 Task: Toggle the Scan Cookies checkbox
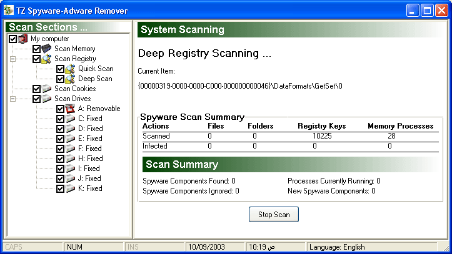(36, 89)
